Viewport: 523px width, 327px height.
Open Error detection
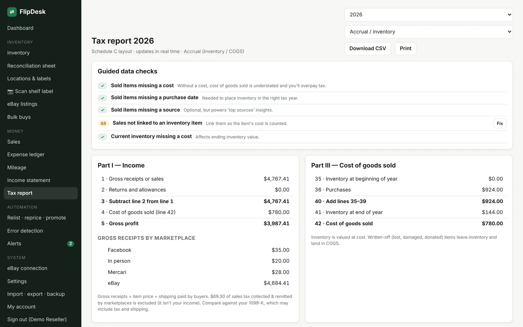tap(41, 231)
